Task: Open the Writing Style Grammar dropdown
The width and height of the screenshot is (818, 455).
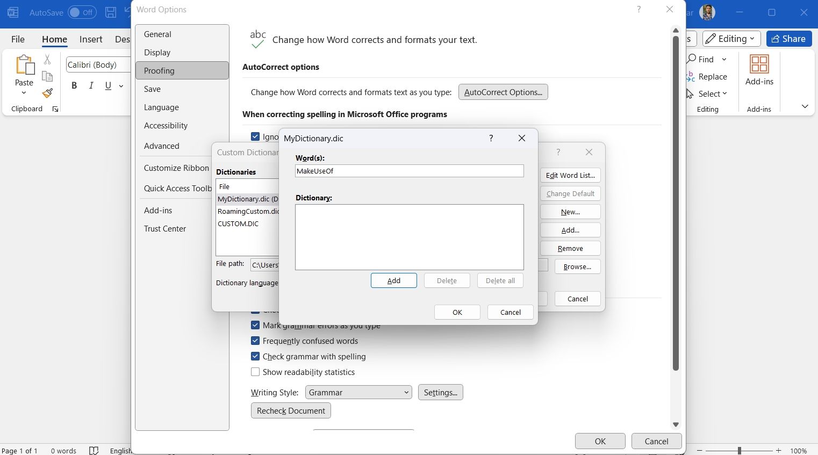Action: coord(358,393)
